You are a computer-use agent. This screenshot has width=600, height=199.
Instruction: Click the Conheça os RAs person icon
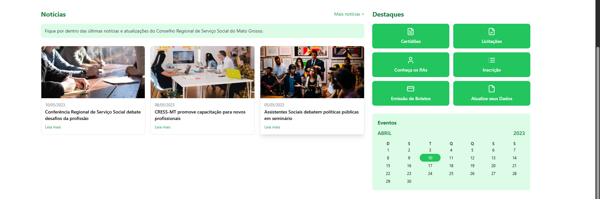point(411,60)
